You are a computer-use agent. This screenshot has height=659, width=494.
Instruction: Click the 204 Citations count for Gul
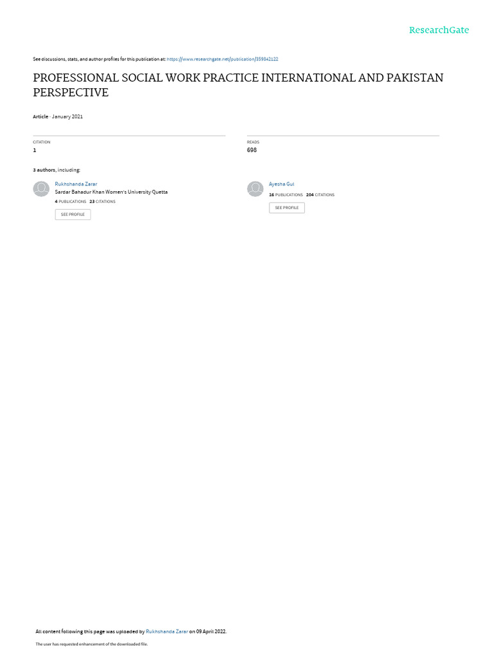point(320,195)
